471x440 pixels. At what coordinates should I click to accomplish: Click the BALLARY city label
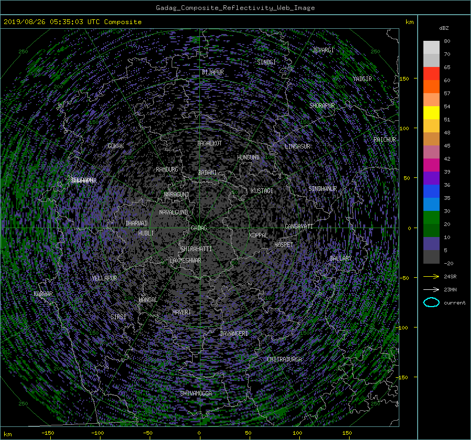click(x=341, y=258)
